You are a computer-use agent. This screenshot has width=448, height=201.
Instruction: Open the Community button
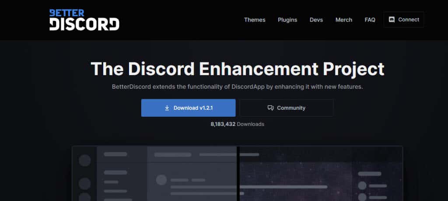click(x=286, y=108)
